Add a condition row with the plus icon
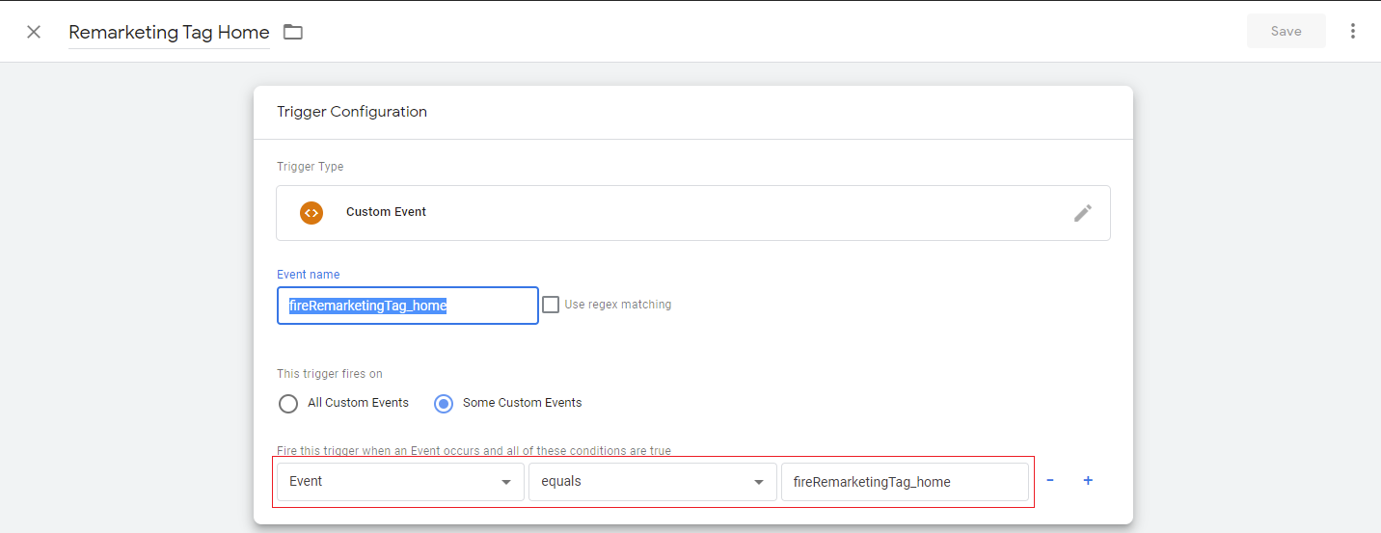Screen dimensions: 1381x533 (1088, 481)
